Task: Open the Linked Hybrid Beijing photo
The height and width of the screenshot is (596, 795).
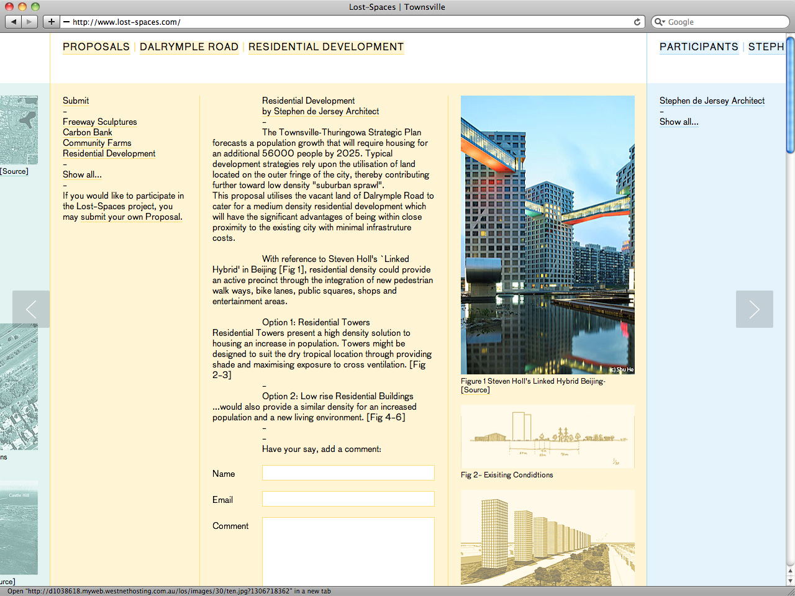Action: tap(548, 235)
